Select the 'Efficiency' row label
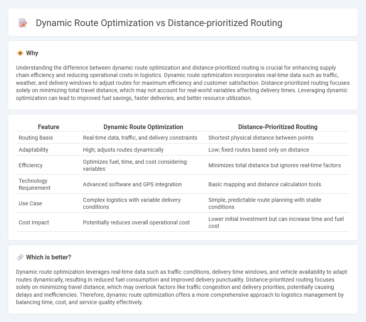Image resolution: width=366 pixels, height=322 pixels. point(31,165)
